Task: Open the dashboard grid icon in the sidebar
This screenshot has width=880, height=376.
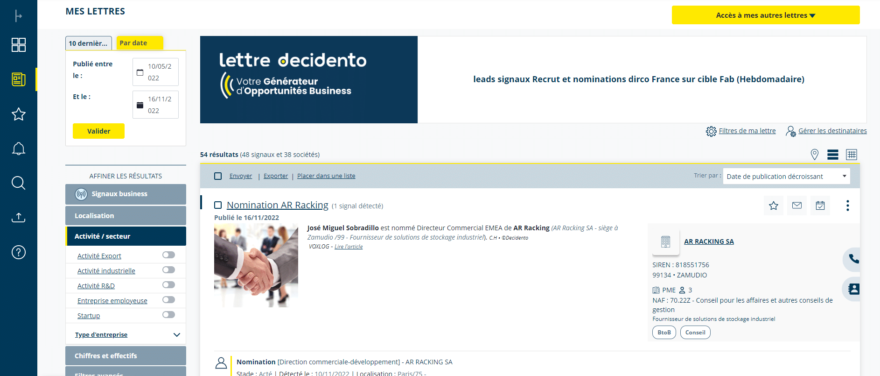Action: coord(18,45)
